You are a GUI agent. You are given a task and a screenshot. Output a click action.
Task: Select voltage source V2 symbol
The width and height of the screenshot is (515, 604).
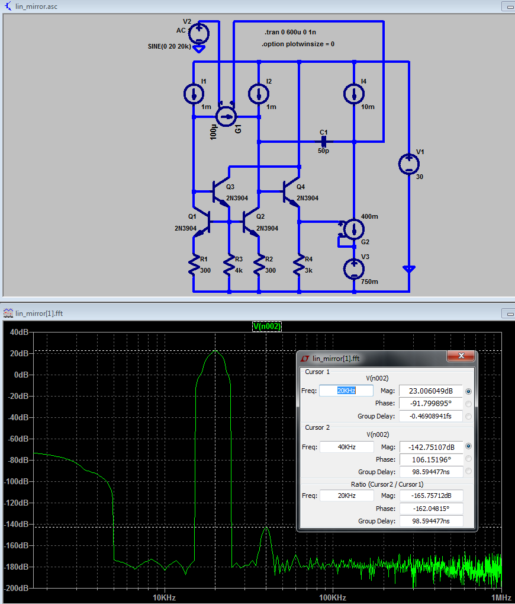198,34
